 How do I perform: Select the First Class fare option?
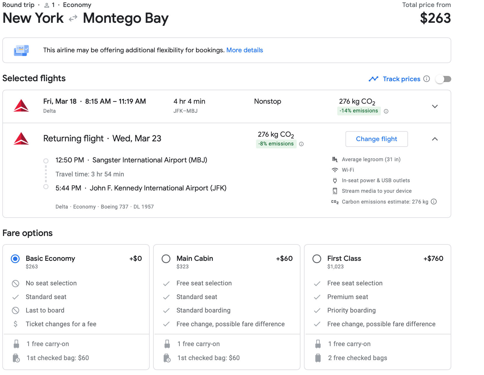(x=317, y=259)
